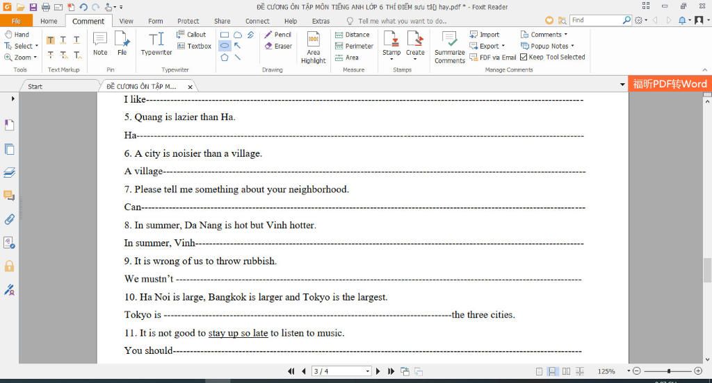712x383 pixels.
Task: Select the Distance measure tool
Action: pos(353,35)
